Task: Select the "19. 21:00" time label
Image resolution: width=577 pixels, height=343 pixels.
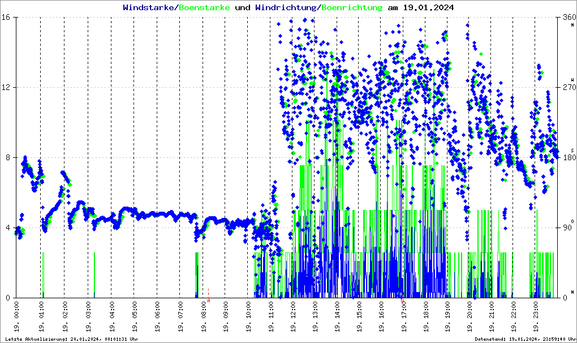Action: point(491,316)
